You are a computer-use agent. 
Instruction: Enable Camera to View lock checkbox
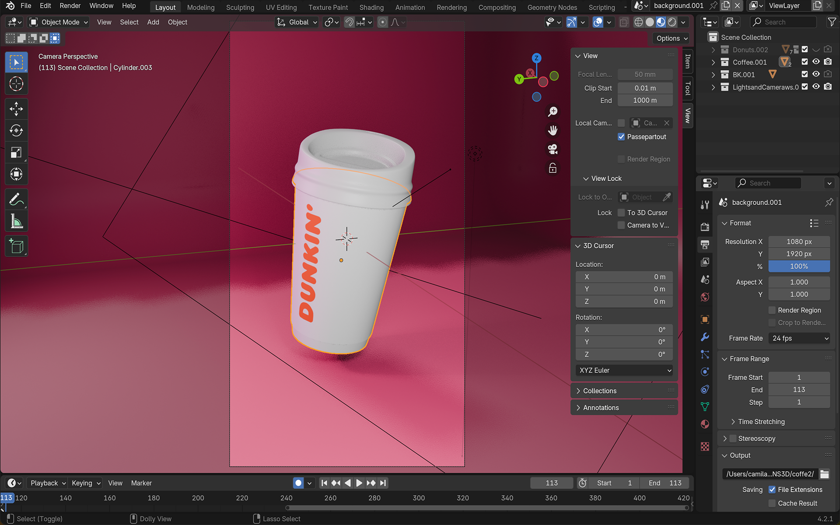[621, 225]
